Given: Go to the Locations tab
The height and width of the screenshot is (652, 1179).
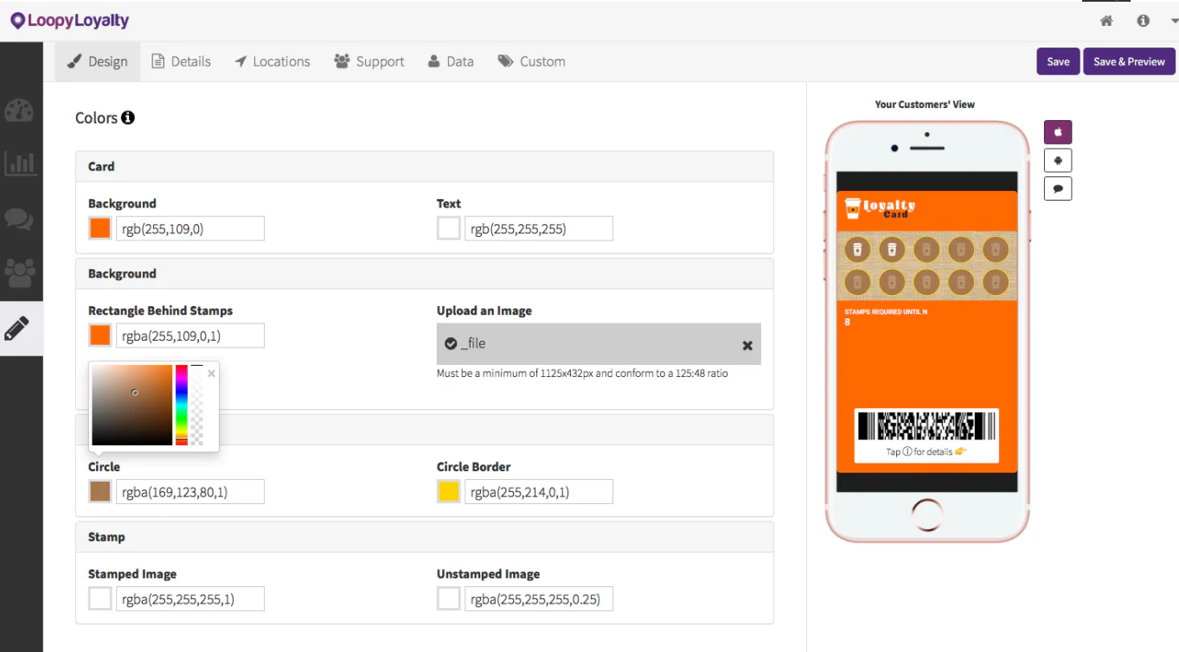Looking at the screenshot, I should click(x=272, y=61).
